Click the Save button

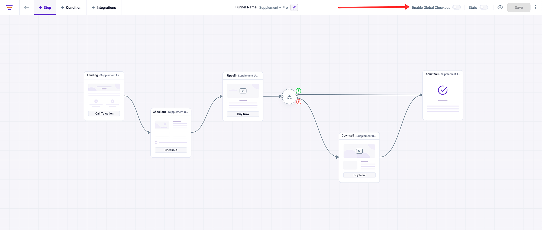(519, 8)
